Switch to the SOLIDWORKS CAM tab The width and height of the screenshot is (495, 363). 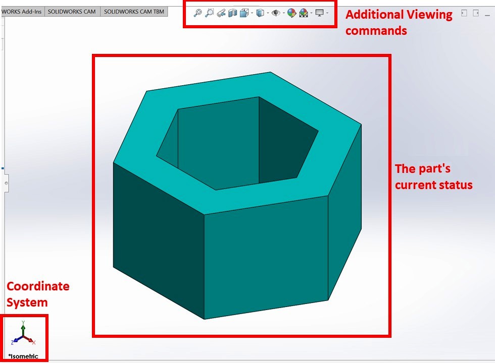[72, 12]
